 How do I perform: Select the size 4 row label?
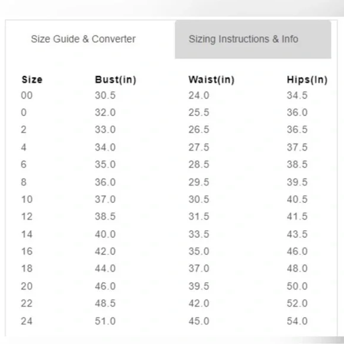pos(24,147)
